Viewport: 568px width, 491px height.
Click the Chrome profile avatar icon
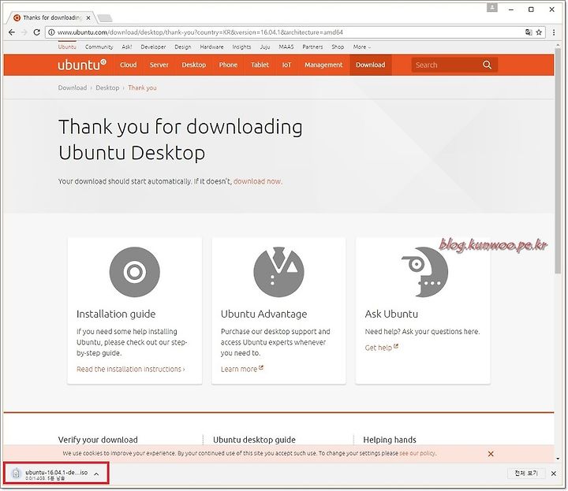[492, 7]
